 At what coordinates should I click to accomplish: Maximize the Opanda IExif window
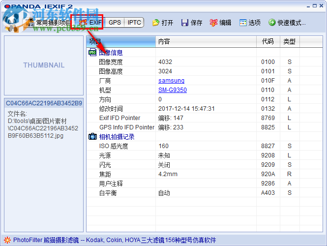click(x=315, y=6)
